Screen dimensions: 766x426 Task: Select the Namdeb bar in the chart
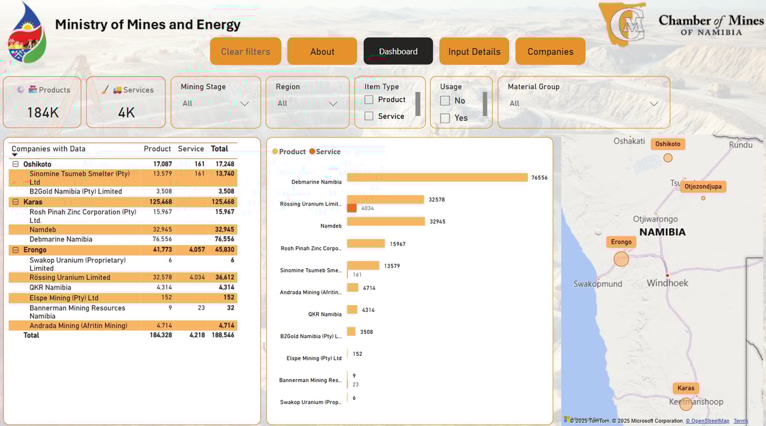386,221
